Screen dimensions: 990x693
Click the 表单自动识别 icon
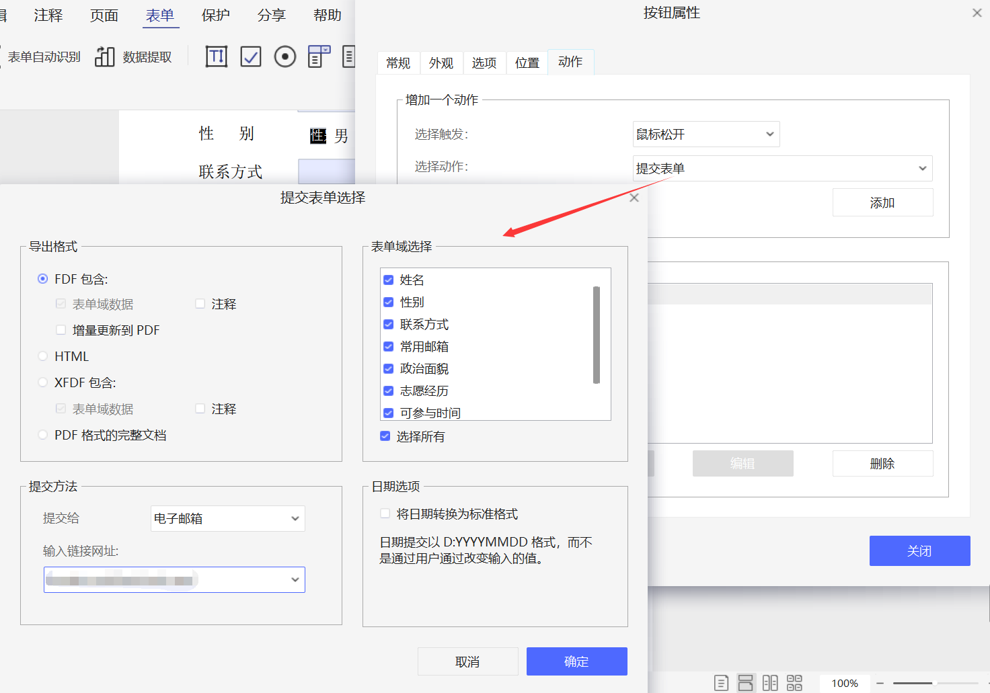coord(43,56)
